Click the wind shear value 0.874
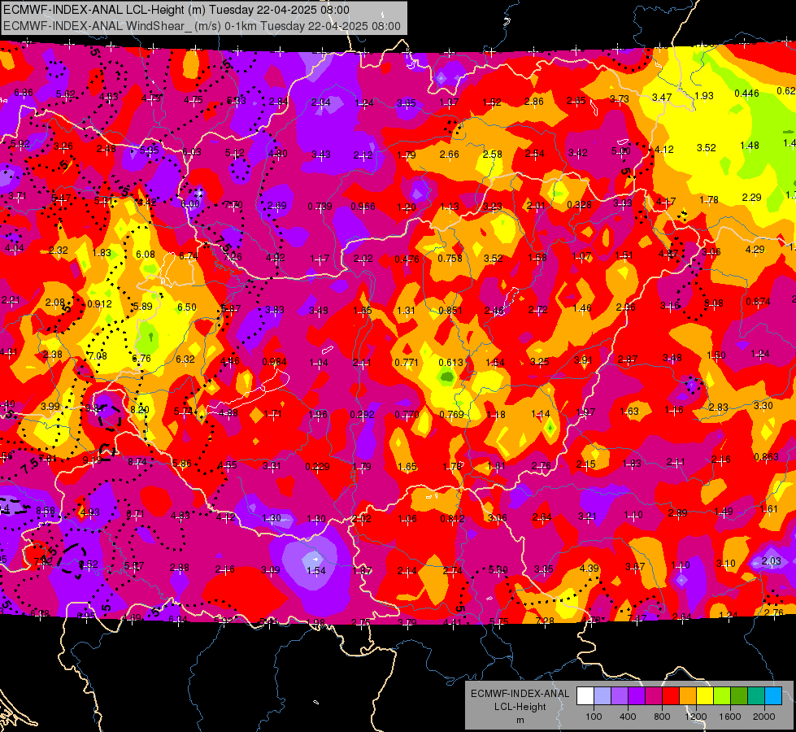This screenshot has height=732, width=796. 759,301
